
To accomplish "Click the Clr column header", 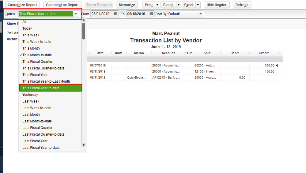I will (190, 53).
